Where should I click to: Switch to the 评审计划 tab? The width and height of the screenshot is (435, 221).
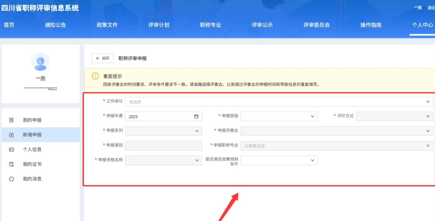tap(159, 25)
